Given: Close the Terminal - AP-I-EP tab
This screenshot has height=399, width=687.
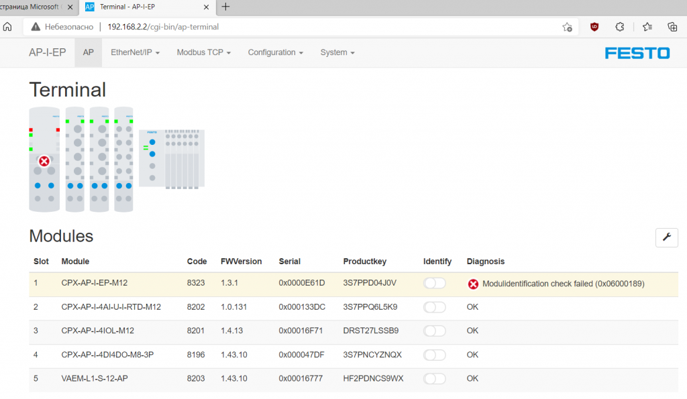Looking at the screenshot, I should (x=207, y=7).
